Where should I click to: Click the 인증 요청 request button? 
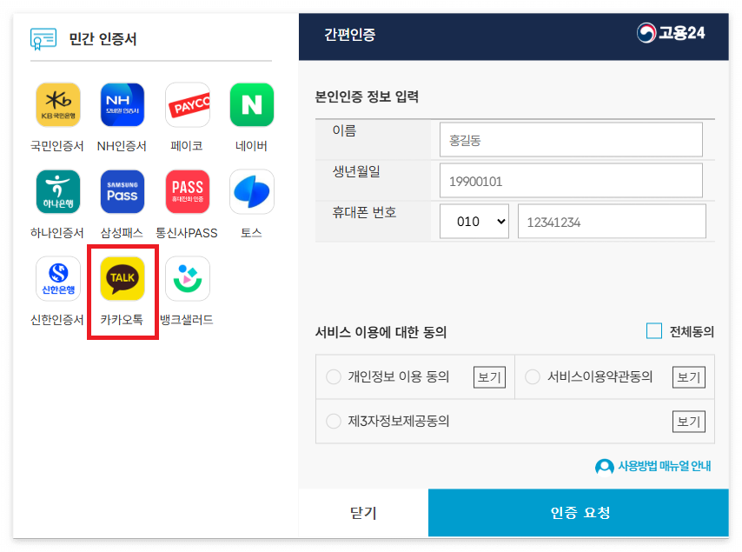pyautogui.click(x=579, y=513)
